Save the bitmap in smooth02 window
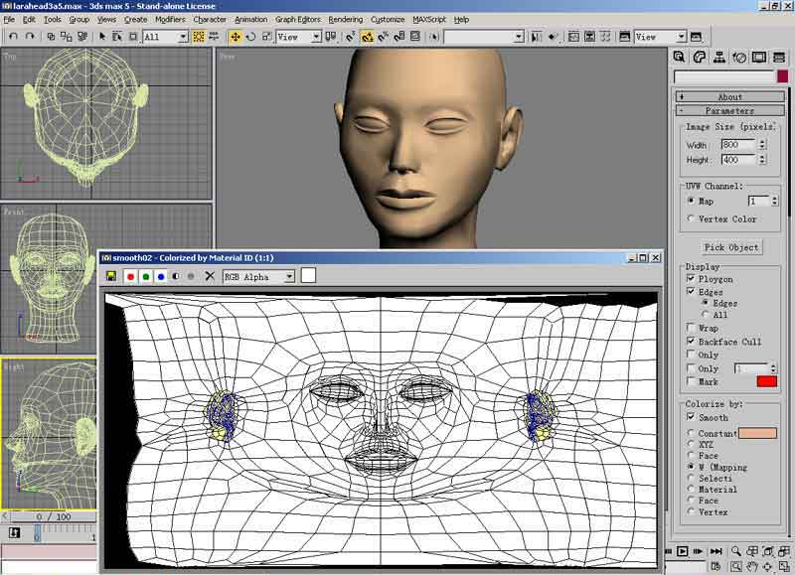This screenshot has width=795, height=575. (x=111, y=276)
